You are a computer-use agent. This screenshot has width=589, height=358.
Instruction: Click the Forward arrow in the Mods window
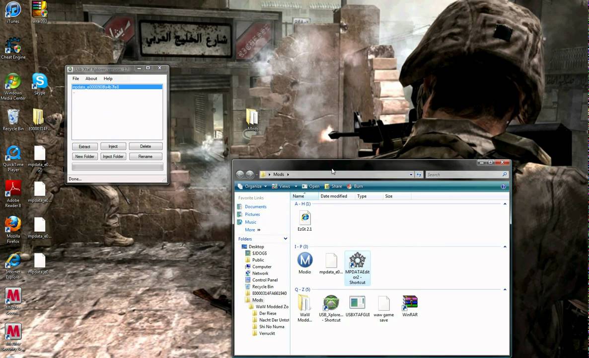tap(250, 175)
